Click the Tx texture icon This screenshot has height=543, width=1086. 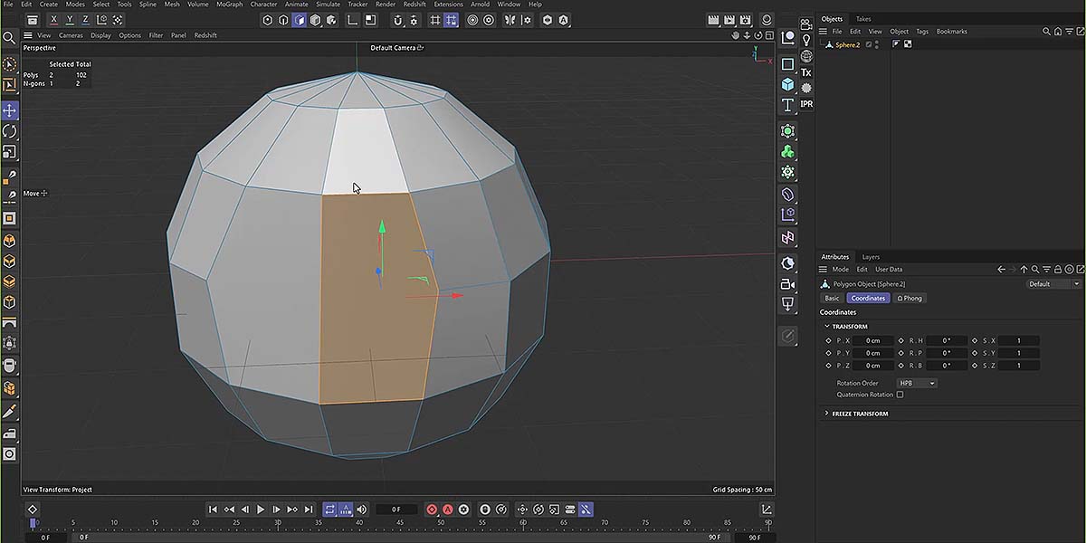click(806, 72)
